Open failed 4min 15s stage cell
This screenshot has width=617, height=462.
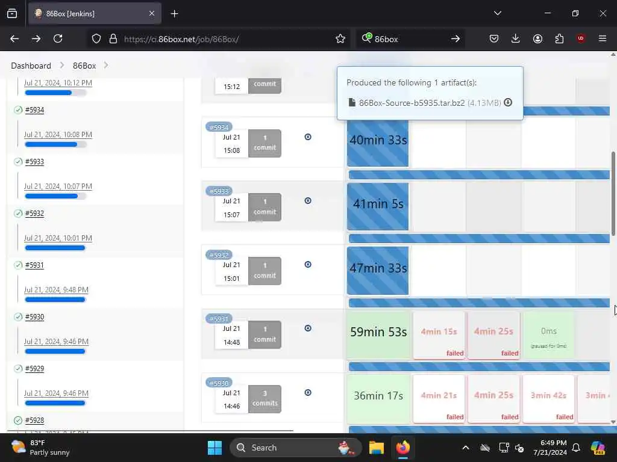point(439,335)
